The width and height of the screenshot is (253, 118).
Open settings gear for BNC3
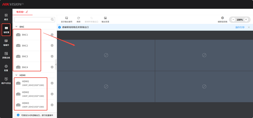[x=52, y=56]
